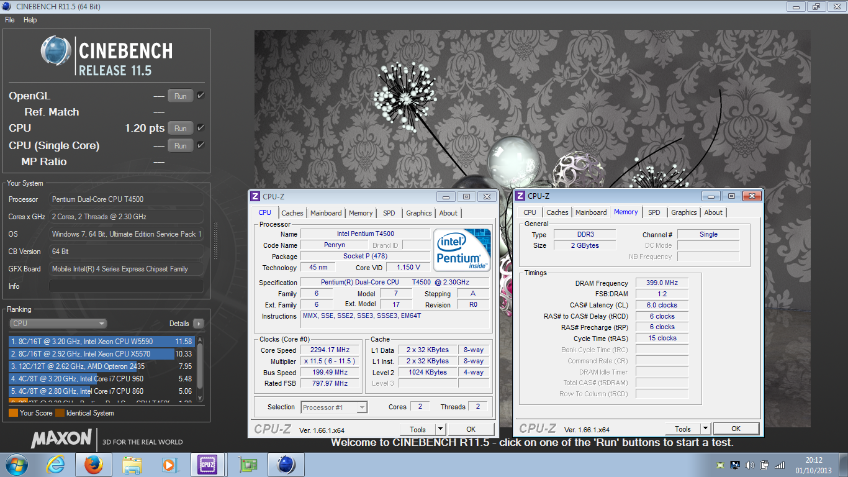Screen dimensions: 848x477
Task: Expand Tools arrow in CPU-Z Memory window
Action: (705, 429)
